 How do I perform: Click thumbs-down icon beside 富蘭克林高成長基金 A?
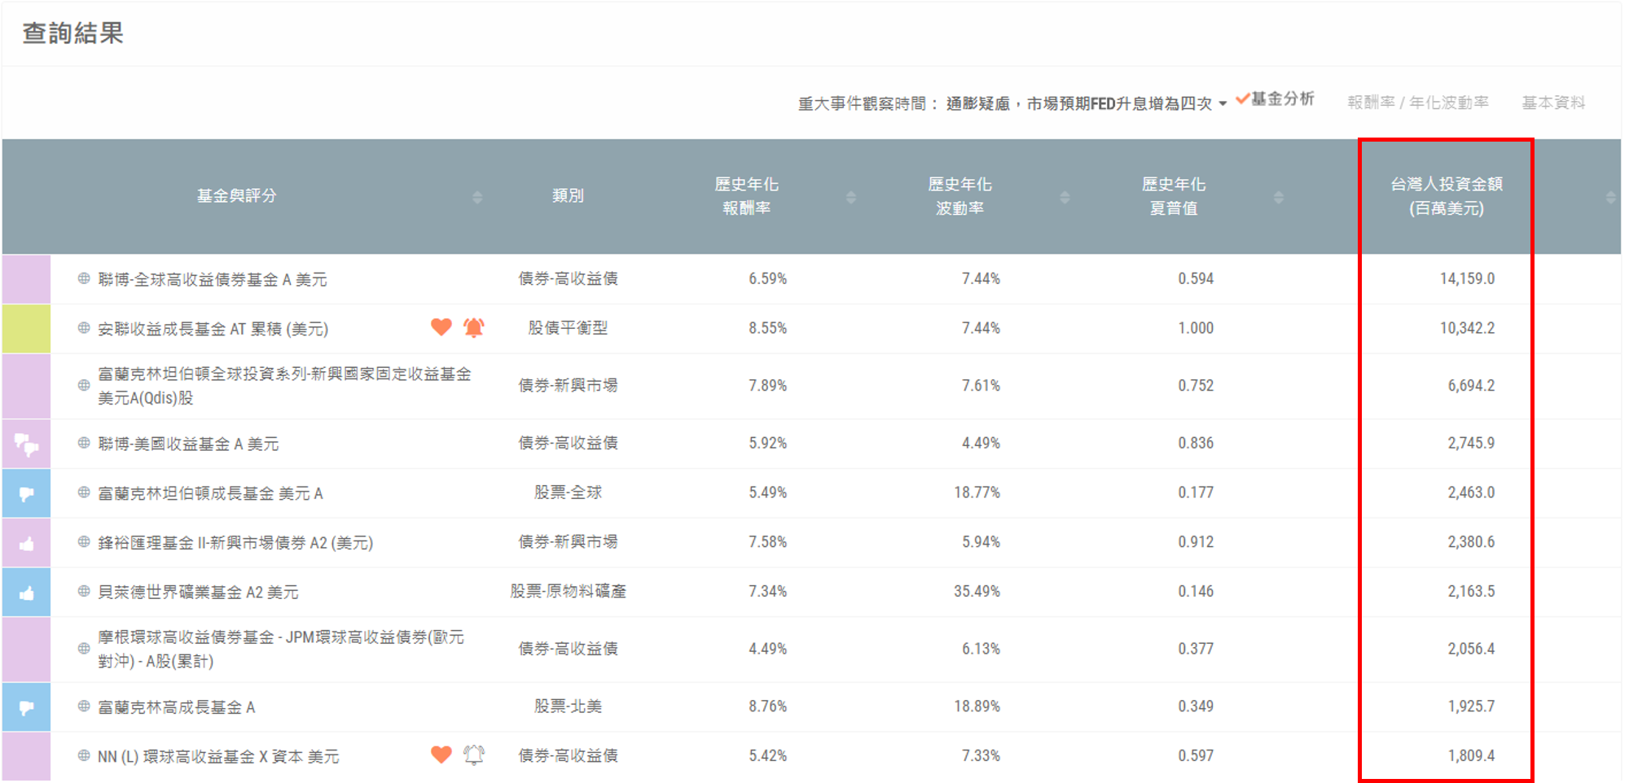click(25, 706)
